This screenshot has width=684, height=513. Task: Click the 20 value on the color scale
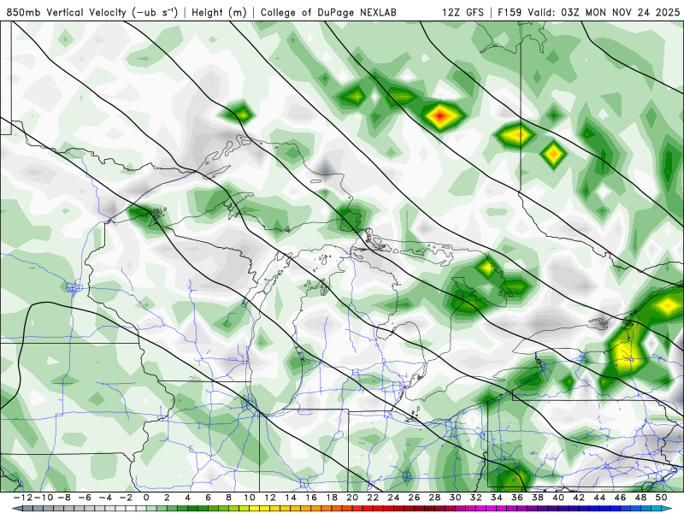pyautogui.click(x=352, y=498)
